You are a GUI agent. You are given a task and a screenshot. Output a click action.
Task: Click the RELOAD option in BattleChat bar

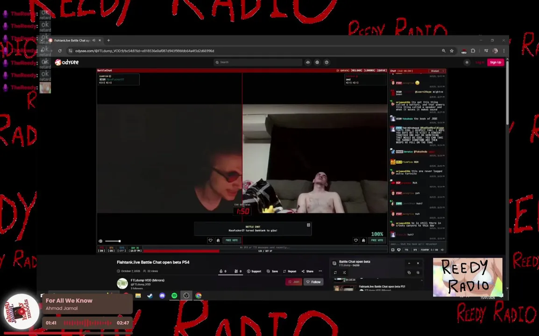pos(356,70)
